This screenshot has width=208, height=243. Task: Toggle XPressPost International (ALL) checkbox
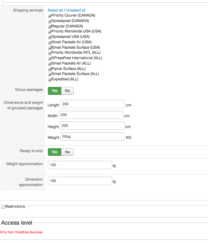(50, 58)
